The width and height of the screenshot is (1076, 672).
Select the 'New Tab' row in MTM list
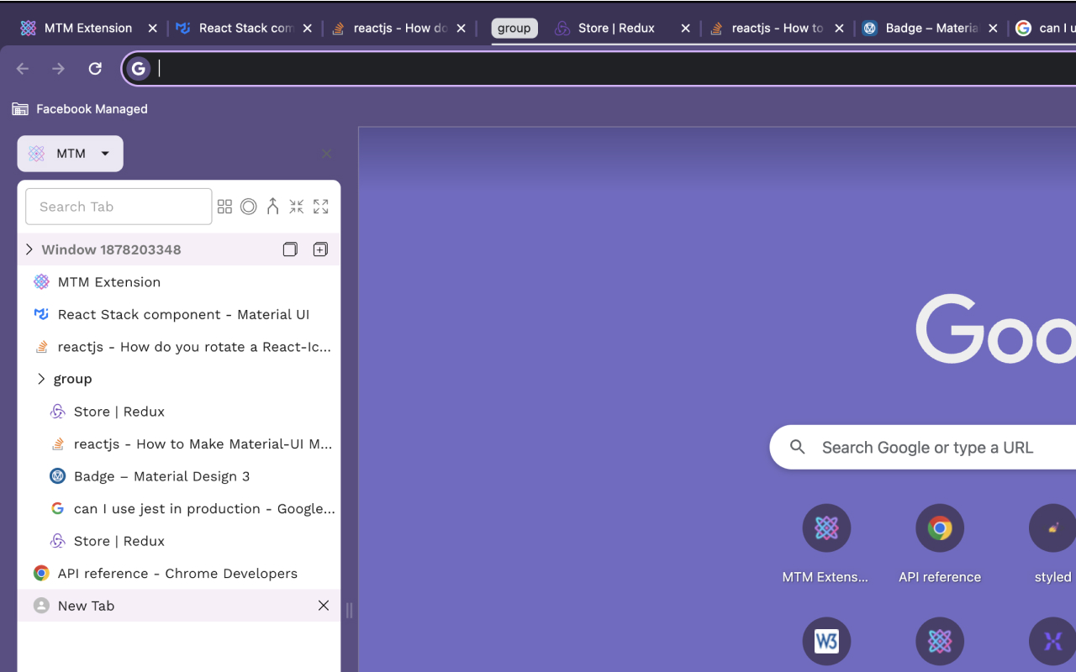pos(179,606)
